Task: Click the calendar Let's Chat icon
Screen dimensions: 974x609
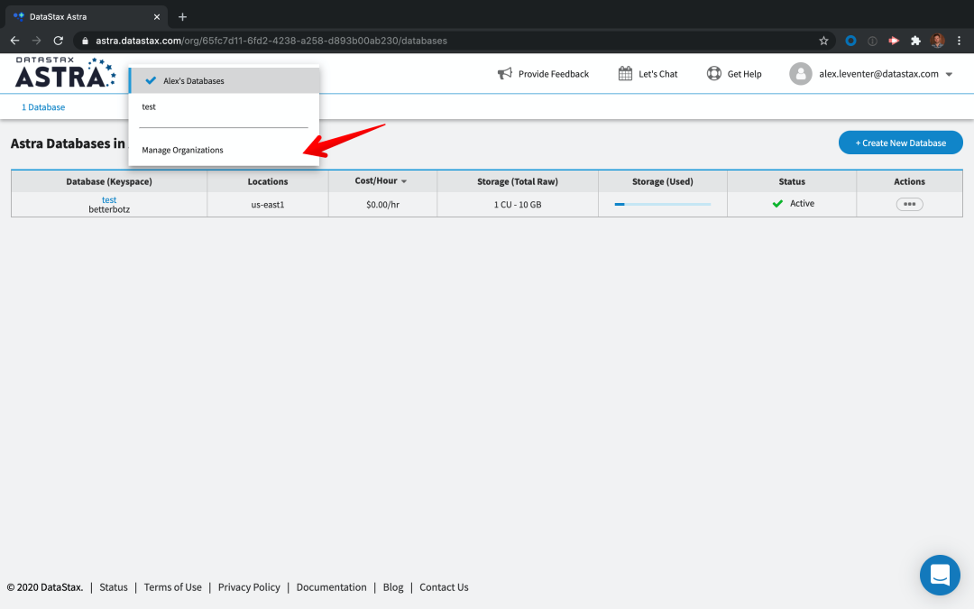Action: tap(625, 73)
